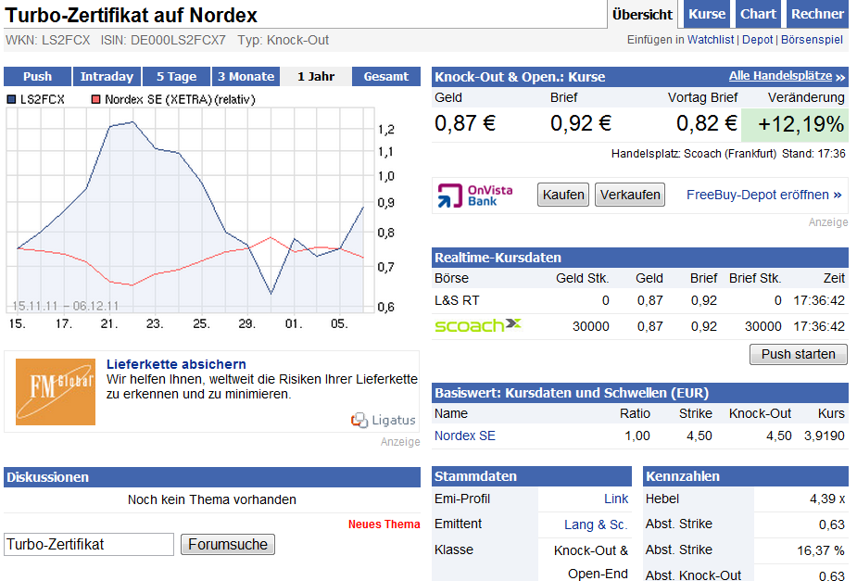Click the Diskussionen header
857x581 pixels.
click(212, 476)
